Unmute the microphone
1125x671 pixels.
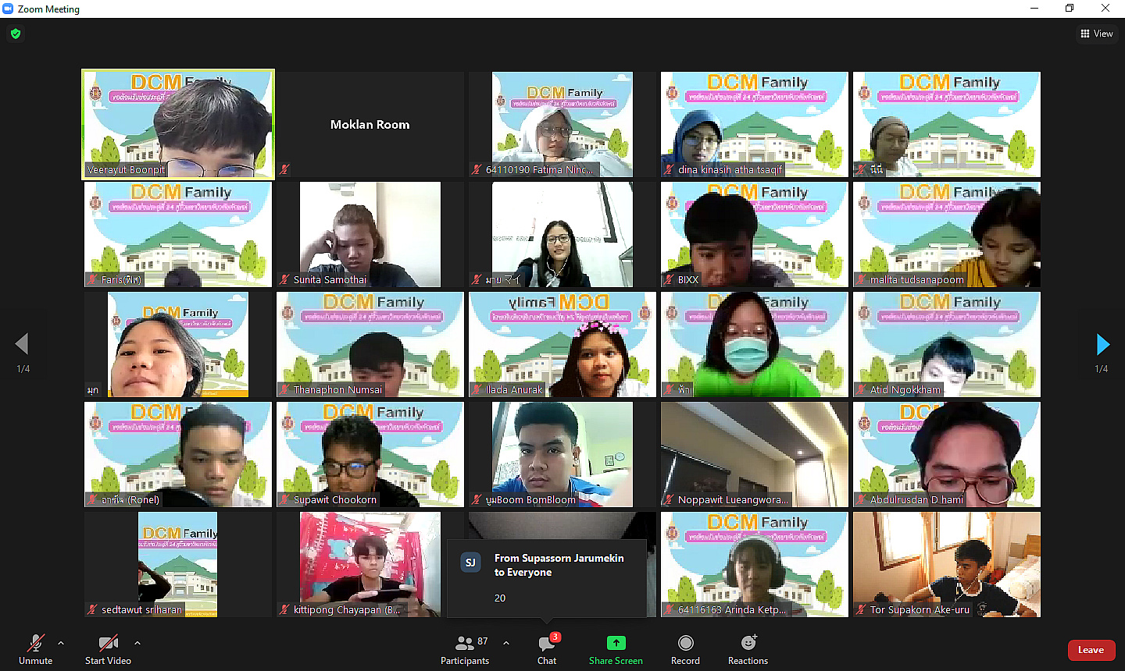35,649
